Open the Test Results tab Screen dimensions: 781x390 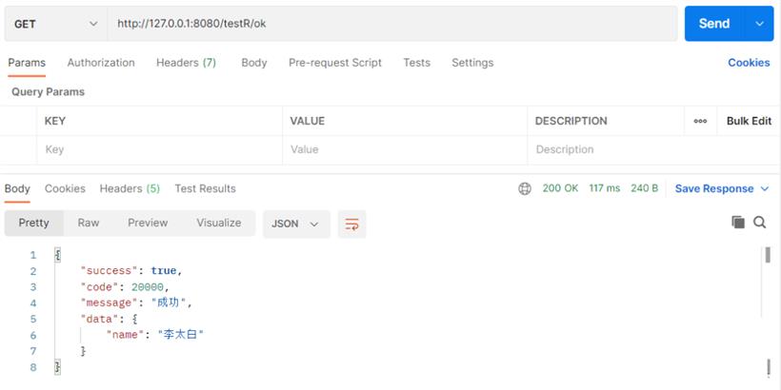205,188
